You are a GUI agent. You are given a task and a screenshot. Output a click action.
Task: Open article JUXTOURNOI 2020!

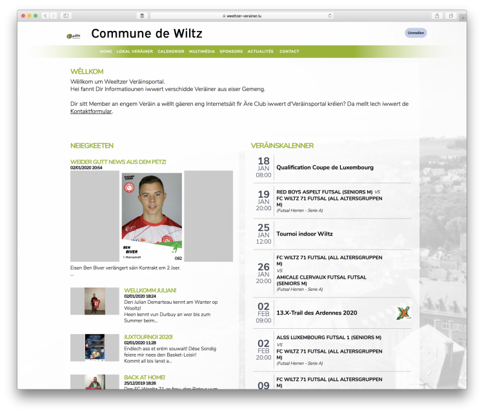(148, 337)
